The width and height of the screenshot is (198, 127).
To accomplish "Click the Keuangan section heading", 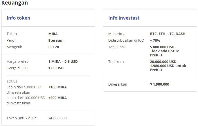I will pyautogui.click(x=14, y=3).
